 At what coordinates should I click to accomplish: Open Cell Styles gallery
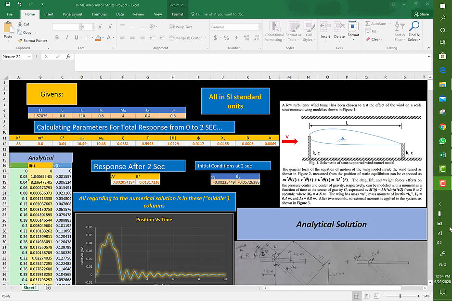(x=309, y=32)
